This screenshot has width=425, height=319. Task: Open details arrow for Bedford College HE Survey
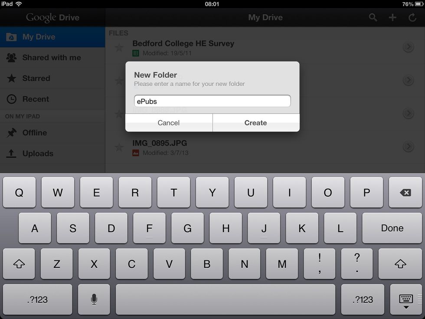coord(408,47)
